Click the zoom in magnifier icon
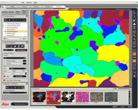This screenshot has width=138, height=110. [x=134, y=35]
